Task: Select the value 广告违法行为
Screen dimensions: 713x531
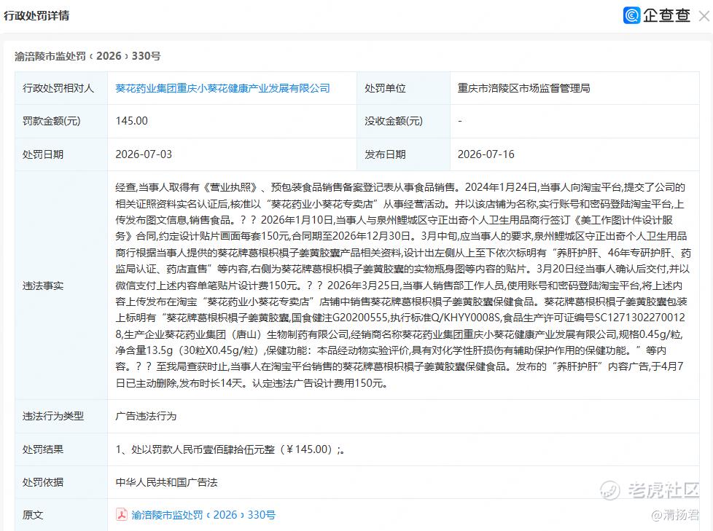Action: coord(146,416)
